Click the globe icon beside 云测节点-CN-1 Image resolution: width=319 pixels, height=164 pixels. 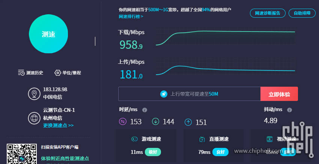[x=34, y=118]
